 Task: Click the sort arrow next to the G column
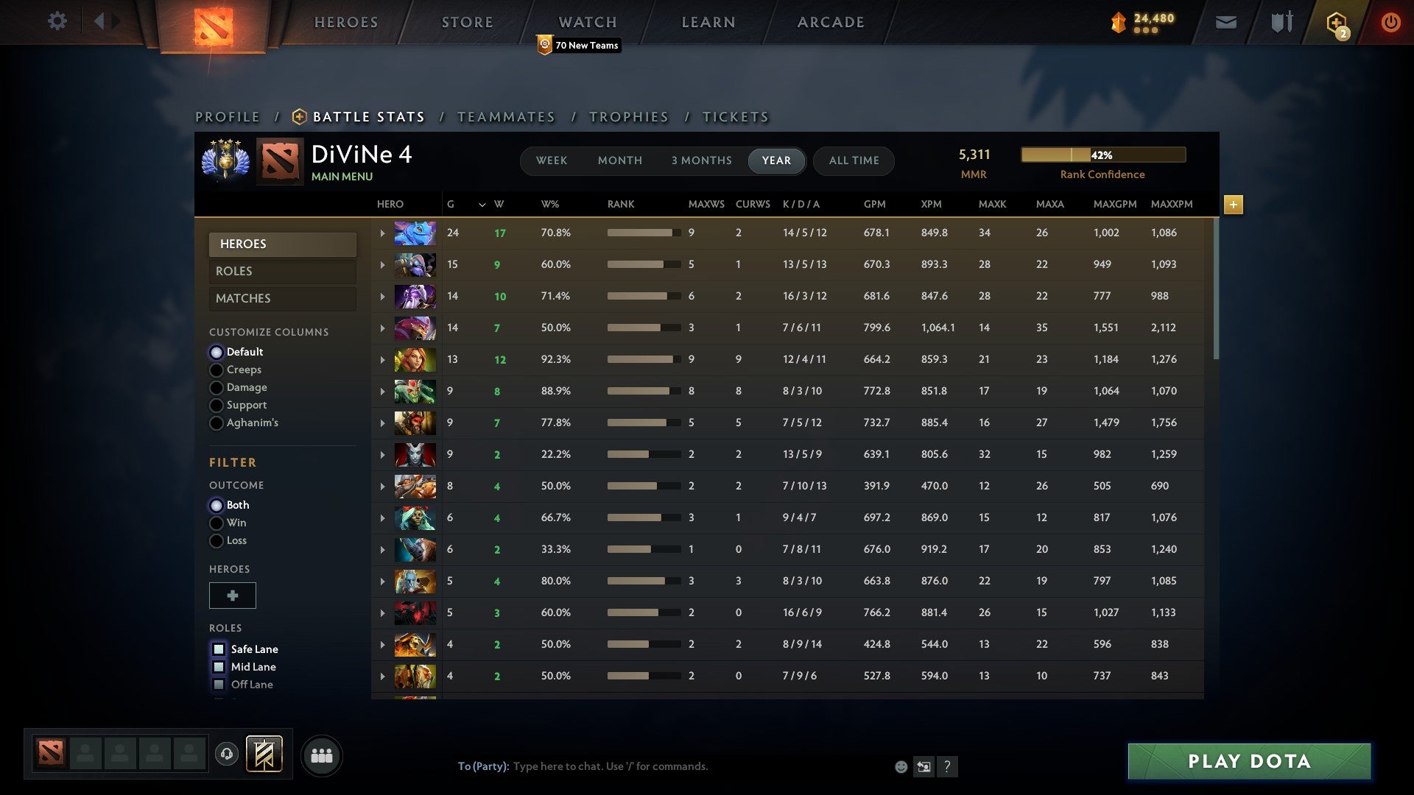click(x=482, y=205)
